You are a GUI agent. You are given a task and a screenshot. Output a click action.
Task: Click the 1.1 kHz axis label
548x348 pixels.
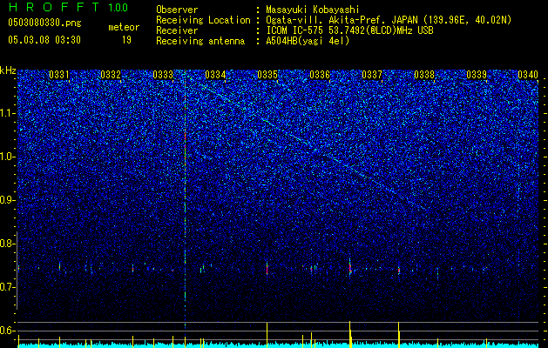point(8,113)
